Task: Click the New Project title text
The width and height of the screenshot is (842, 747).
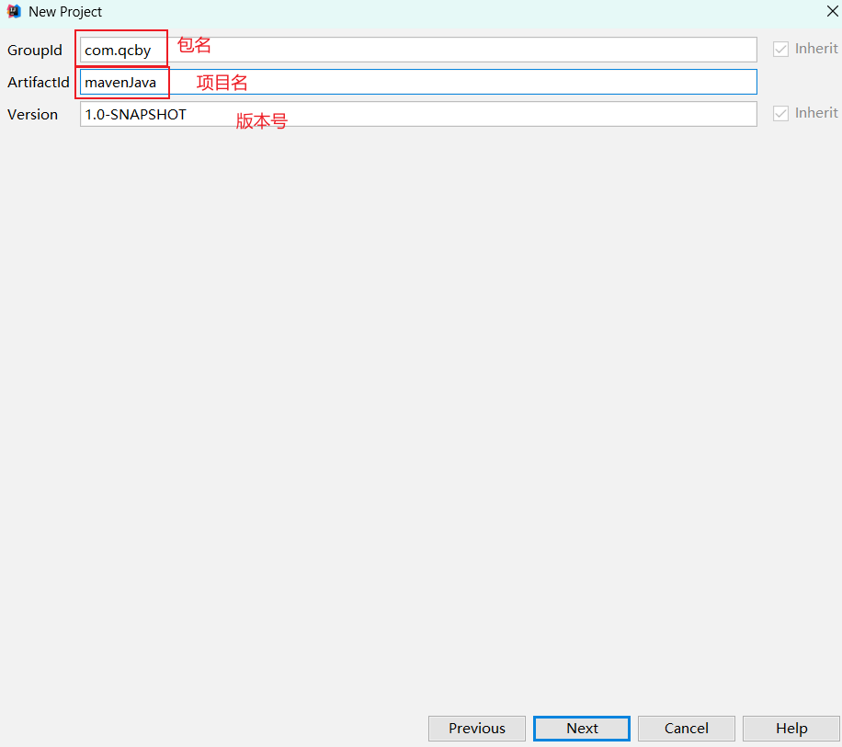Action: 65,12
